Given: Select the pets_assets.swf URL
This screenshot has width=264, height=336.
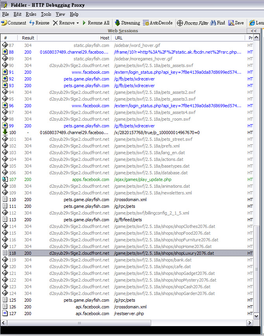Looking at the screenshot, I should 154,65.
